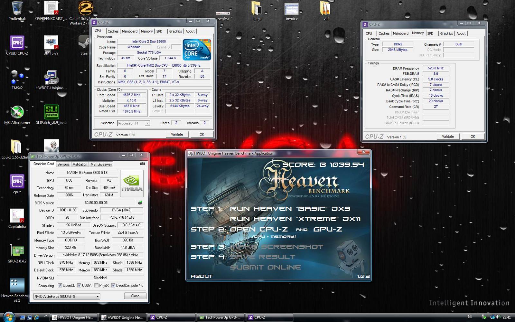This screenshot has width=515, height=322.
Task: Click the NL language indicator in taskbar
Action: [x=470, y=317]
